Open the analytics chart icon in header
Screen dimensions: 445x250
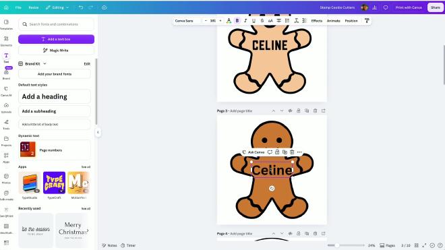pos(375,7)
